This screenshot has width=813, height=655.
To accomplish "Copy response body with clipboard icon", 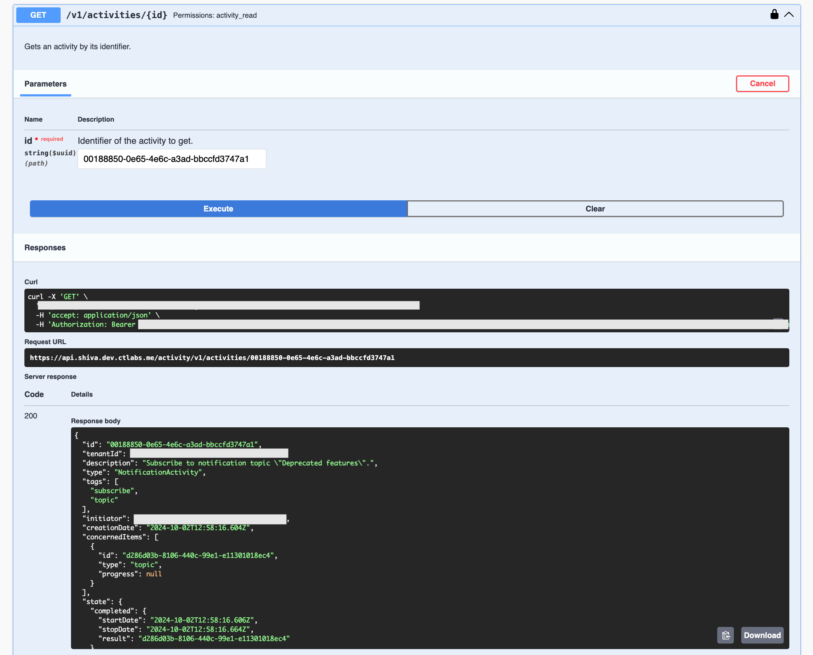I will (x=725, y=635).
